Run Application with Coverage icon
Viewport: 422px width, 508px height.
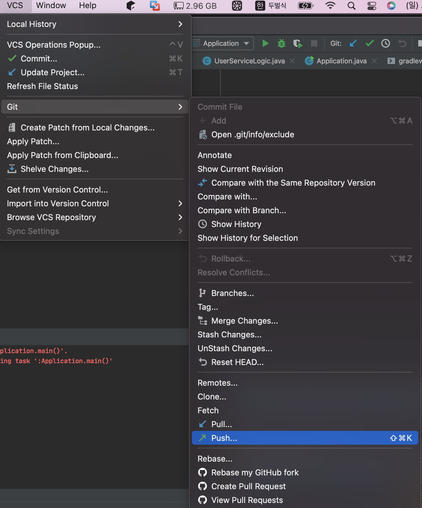[x=298, y=43]
